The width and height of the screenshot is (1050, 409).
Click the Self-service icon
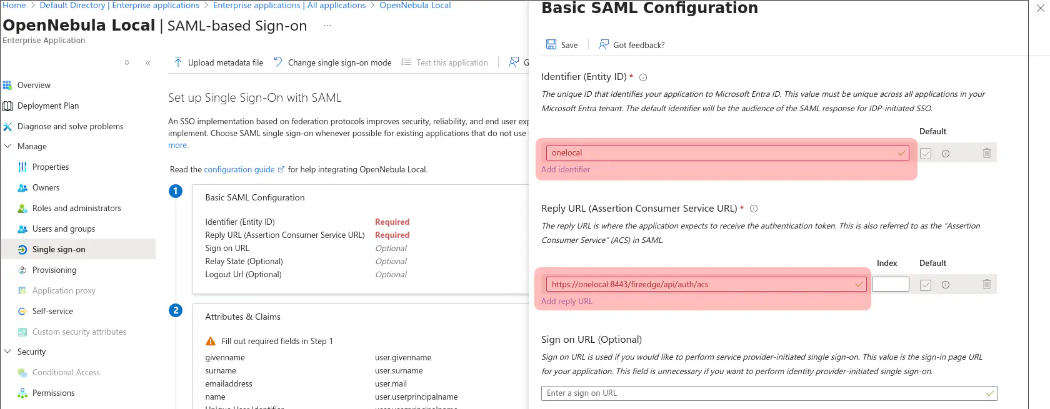click(x=22, y=311)
